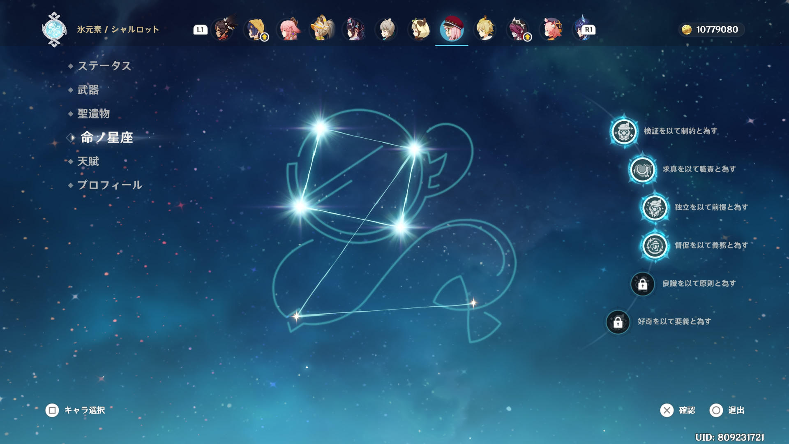Screen dimensions: 789x444
Task: Go to the 天賦 talents menu
Action: tap(88, 161)
